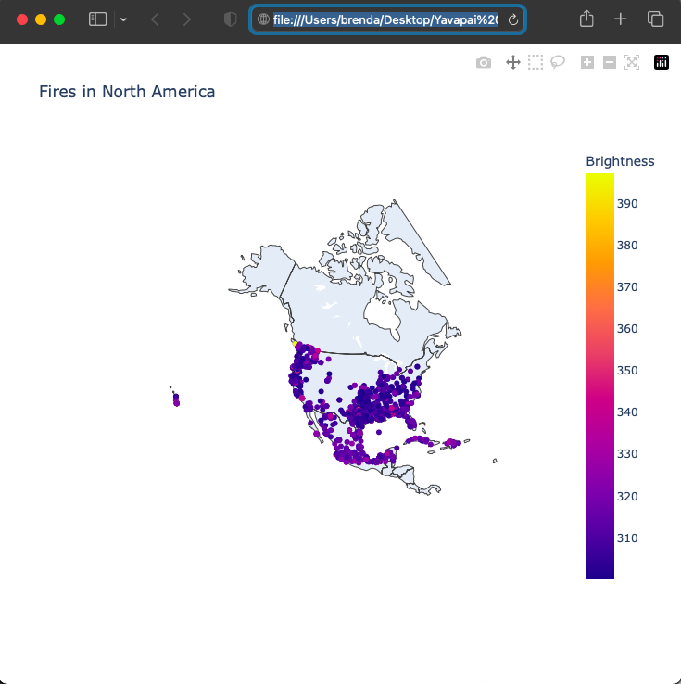Reset map view with the autoscale icon
The width and height of the screenshot is (681, 684).
[x=632, y=62]
